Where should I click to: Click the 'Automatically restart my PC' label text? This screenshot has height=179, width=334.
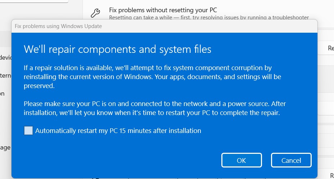(x=118, y=130)
